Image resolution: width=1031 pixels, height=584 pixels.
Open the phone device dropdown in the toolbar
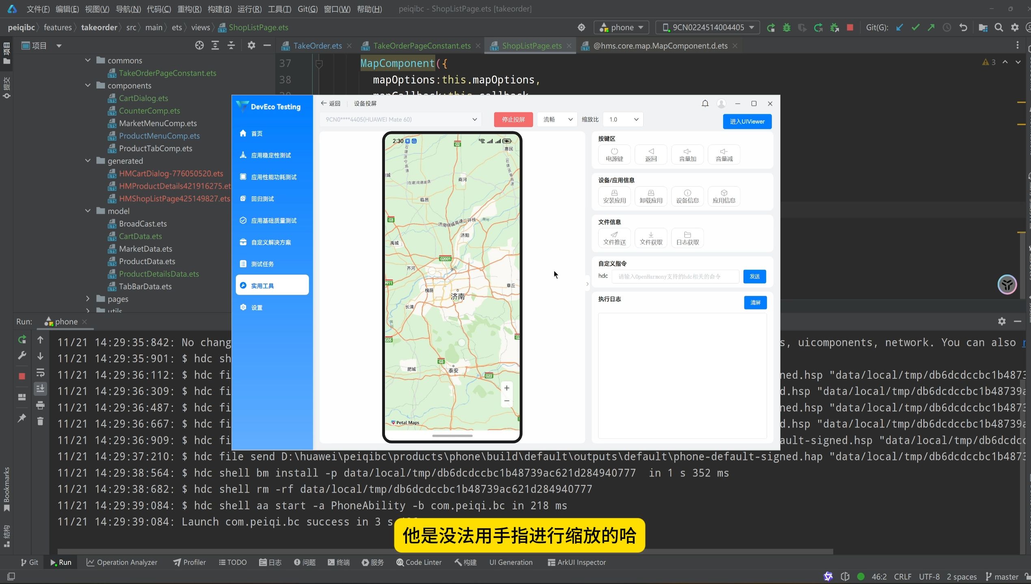click(x=622, y=27)
